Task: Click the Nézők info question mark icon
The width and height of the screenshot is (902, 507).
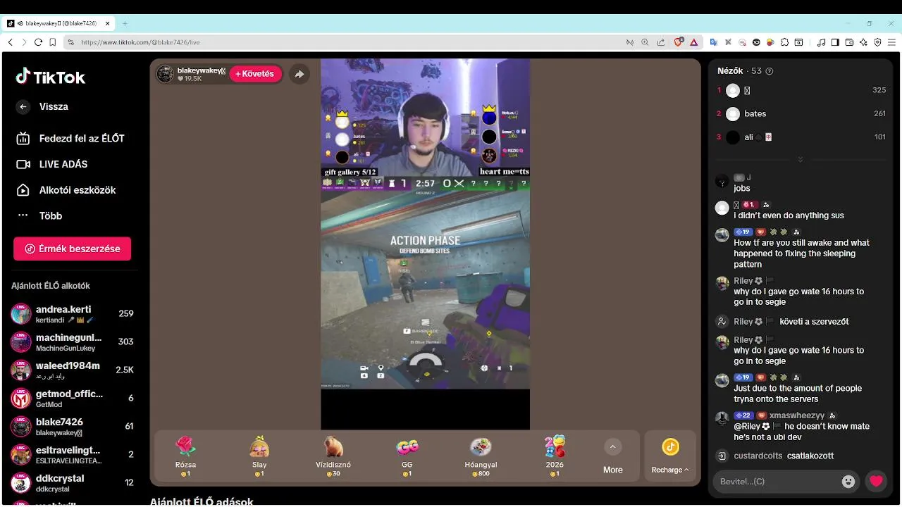Action: [769, 71]
